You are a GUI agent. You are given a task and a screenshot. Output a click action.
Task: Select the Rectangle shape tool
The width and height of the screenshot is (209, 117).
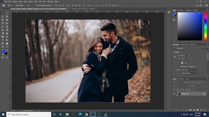coord(3,43)
